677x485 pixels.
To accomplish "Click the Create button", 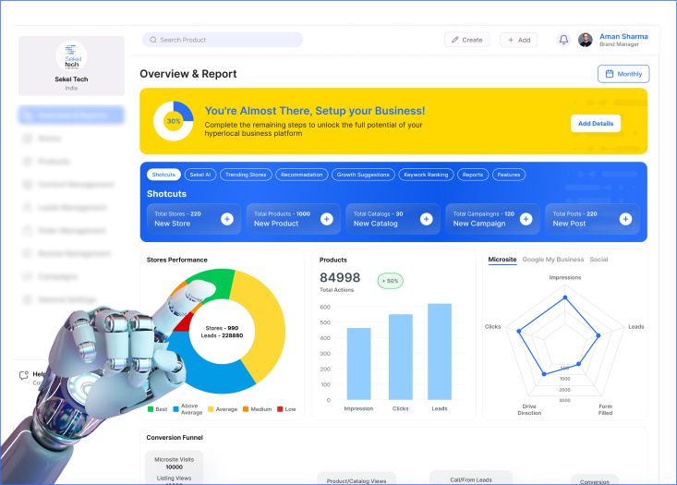I will pos(467,40).
